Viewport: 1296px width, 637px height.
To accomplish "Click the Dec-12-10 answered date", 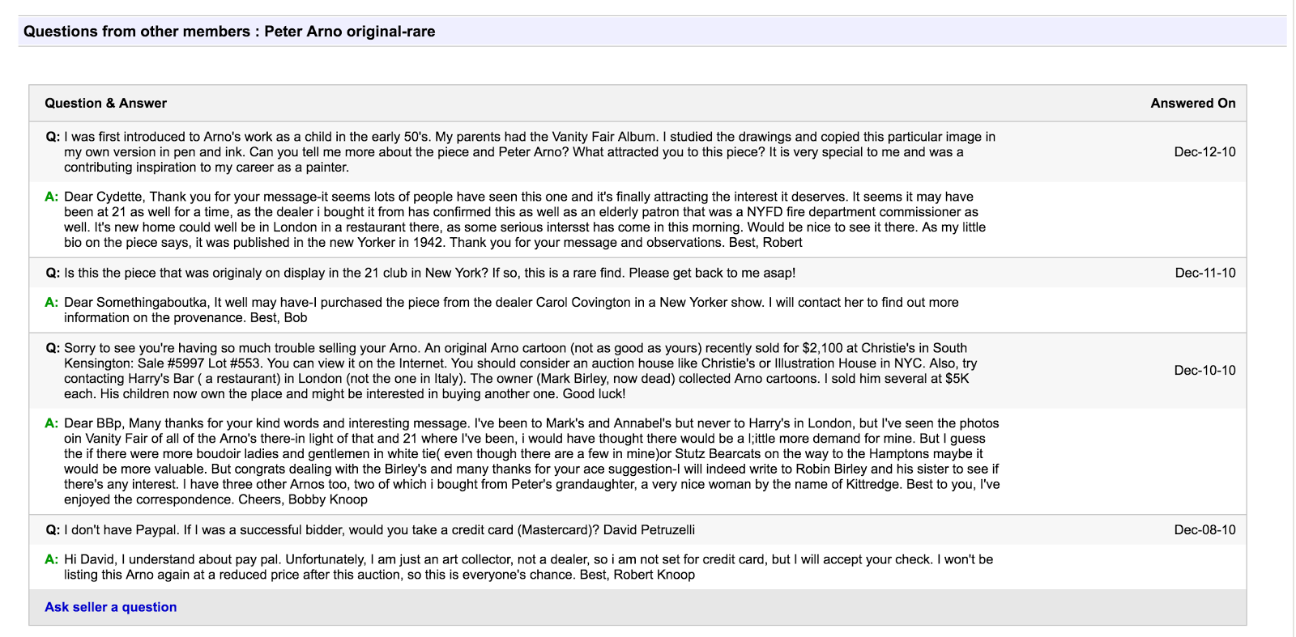I will pyautogui.click(x=1204, y=151).
